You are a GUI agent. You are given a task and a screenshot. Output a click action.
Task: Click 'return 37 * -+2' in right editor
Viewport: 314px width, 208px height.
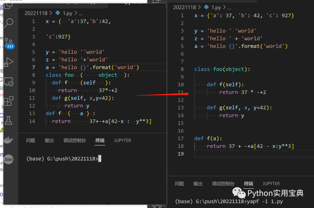tap(242, 92)
